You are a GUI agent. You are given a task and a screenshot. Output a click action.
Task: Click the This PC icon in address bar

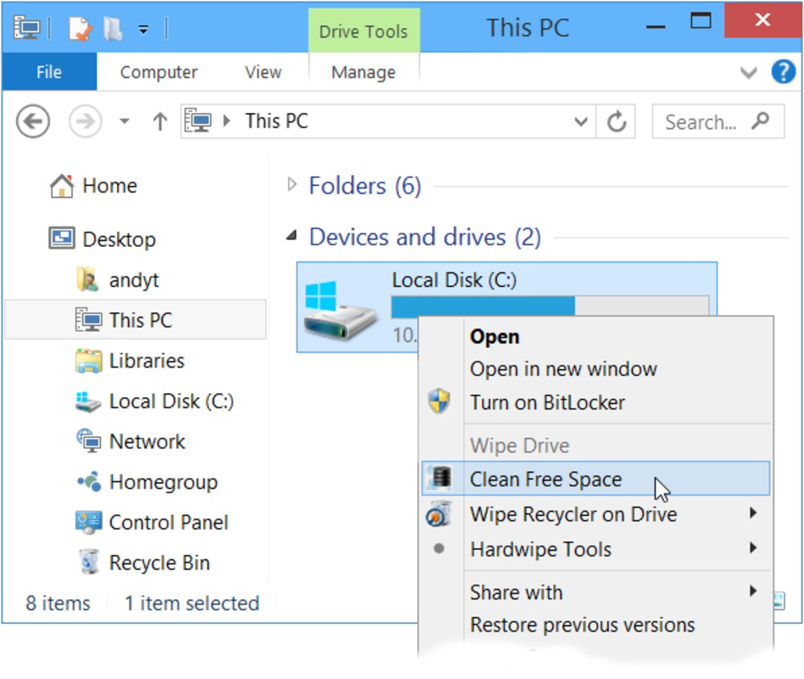coord(198,121)
